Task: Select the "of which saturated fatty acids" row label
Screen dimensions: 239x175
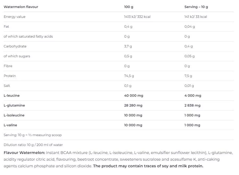Action: [x=28, y=36]
